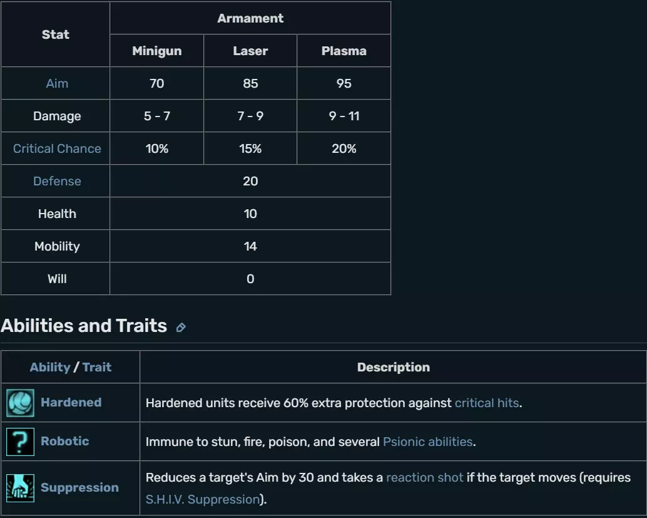Open the Robotic trait name link
The image size is (647, 518).
(x=64, y=441)
